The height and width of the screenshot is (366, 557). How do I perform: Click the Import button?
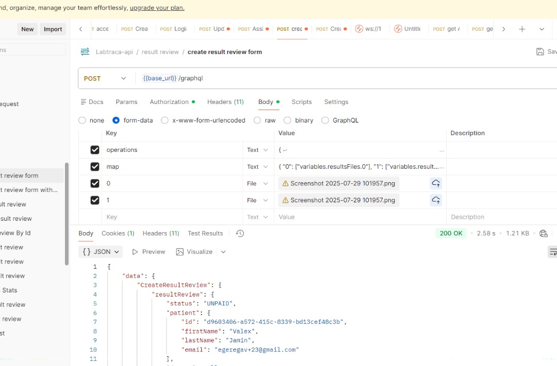click(53, 29)
